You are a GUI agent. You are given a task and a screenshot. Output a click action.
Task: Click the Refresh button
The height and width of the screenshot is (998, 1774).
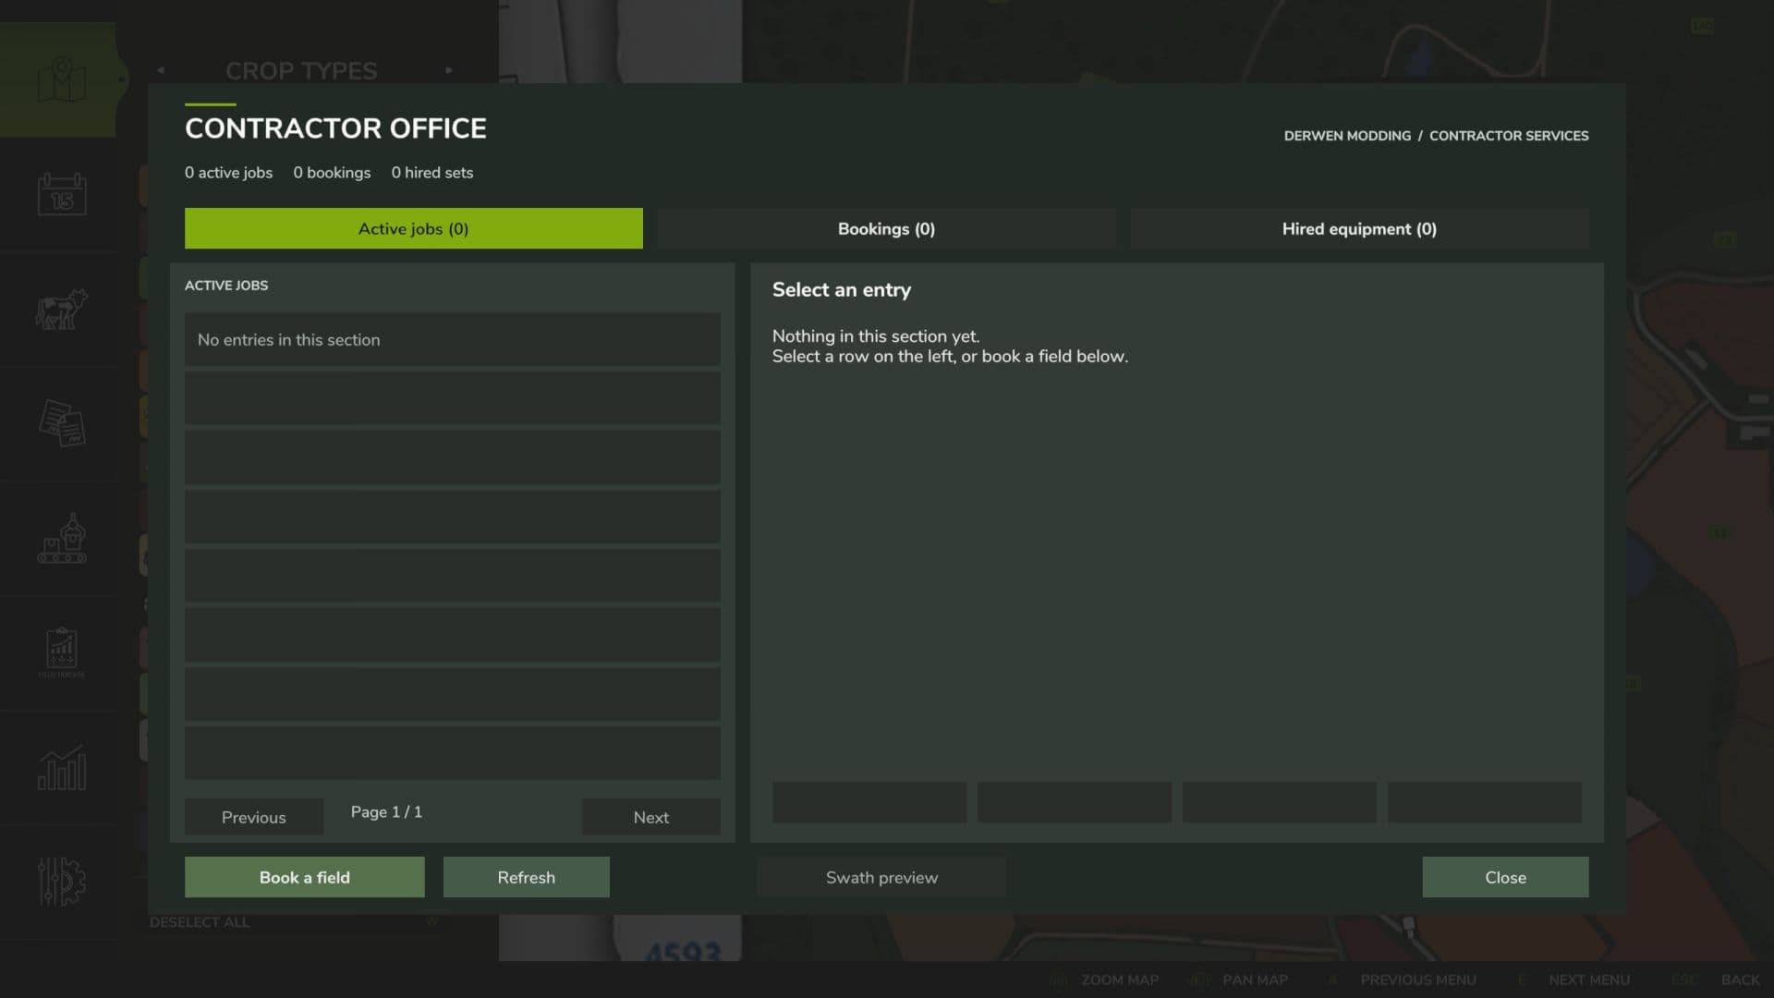[x=527, y=877]
